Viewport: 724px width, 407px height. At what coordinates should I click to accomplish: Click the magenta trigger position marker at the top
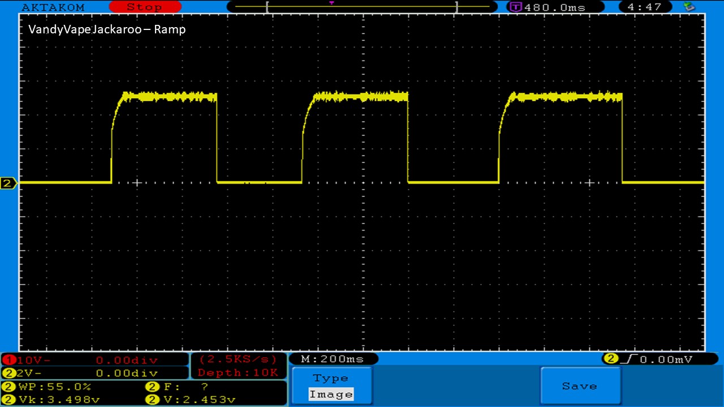[x=331, y=3]
